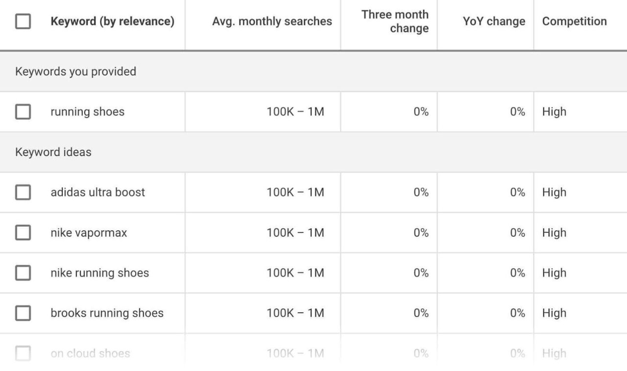Sort by Avg. monthly searches column
This screenshot has width=627, height=371.
(x=272, y=22)
